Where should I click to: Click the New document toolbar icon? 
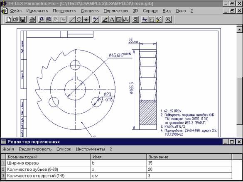[9, 19]
